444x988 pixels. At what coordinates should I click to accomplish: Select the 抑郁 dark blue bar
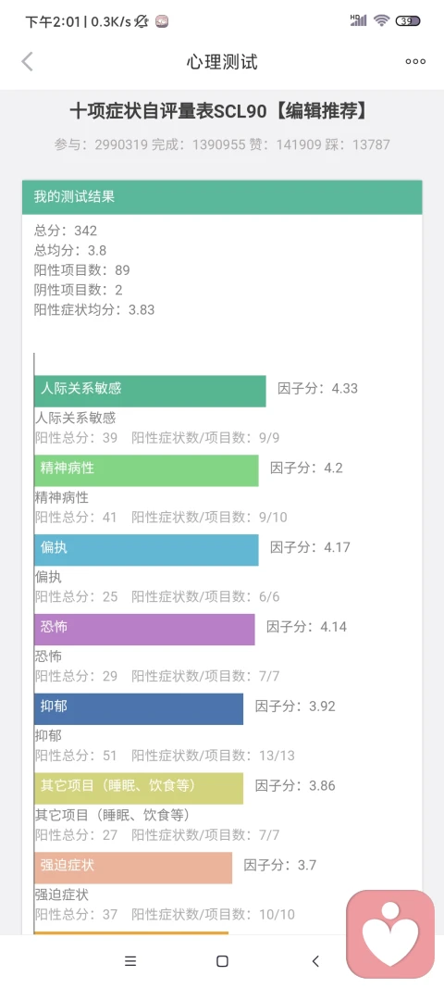139,709
